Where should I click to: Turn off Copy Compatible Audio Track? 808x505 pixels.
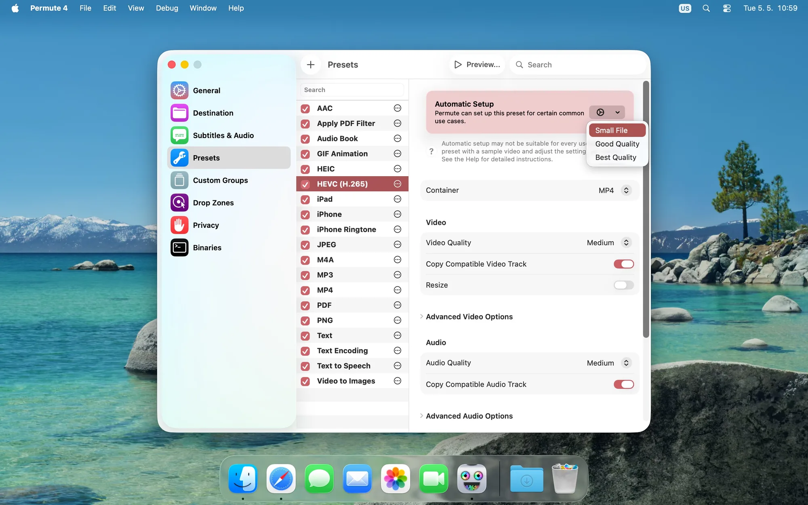click(x=624, y=384)
